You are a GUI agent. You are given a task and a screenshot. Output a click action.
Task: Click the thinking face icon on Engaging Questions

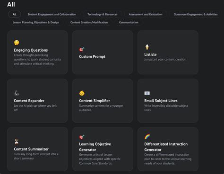[17, 42]
